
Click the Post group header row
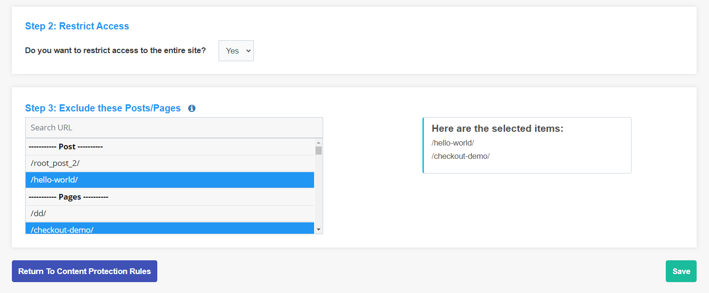pos(170,147)
